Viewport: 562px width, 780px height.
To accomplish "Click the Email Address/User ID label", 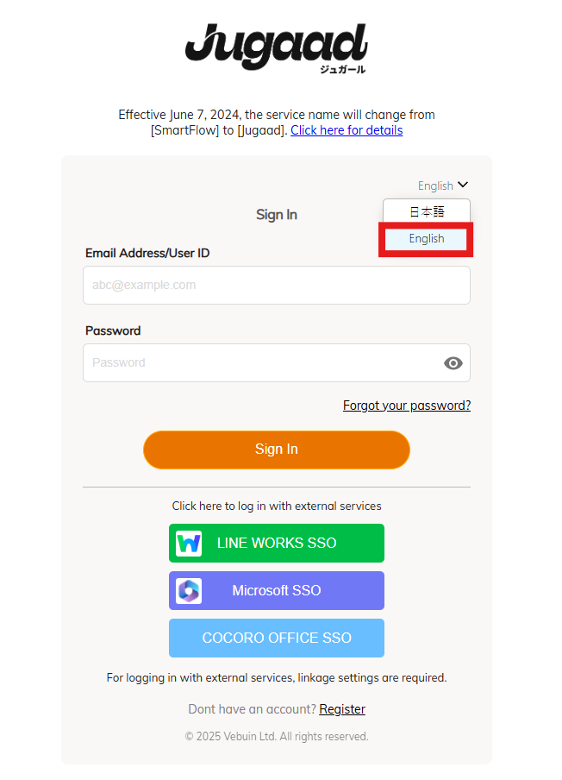I will coord(147,253).
